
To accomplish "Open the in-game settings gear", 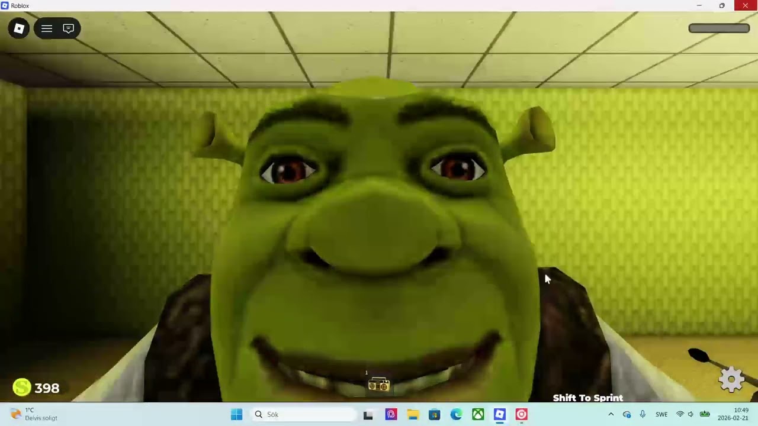I will 731,379.
